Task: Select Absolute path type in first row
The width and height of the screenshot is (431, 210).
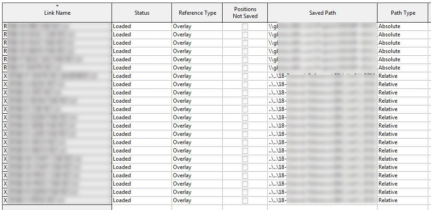Action: coord(403,26)
